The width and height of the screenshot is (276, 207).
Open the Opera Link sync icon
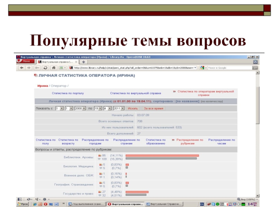tap(29, 199)
